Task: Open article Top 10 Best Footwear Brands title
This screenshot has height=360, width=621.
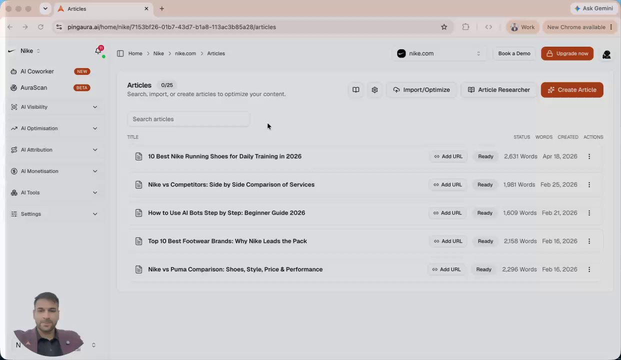Action: click(x=227, y=241)
